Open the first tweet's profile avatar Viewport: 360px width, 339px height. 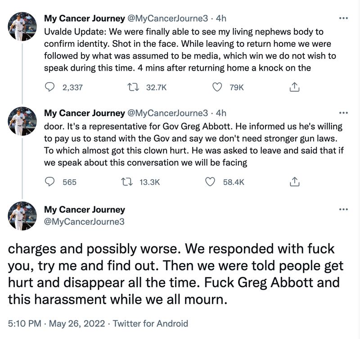22,27
